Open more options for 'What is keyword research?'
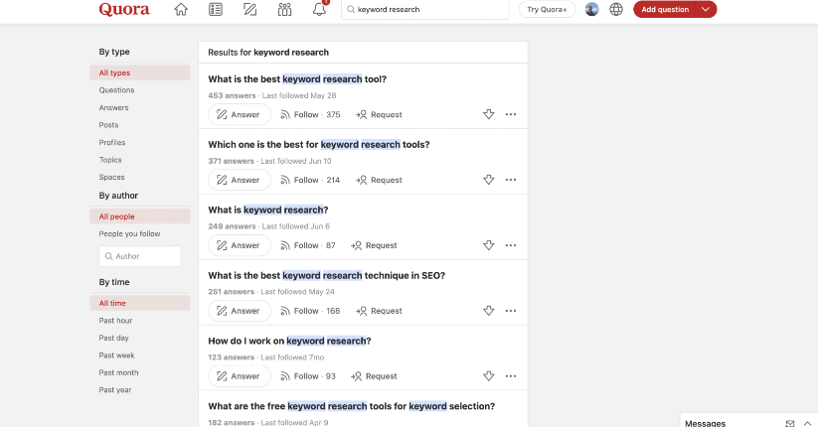This screenshot has width=818, height=427. (511, 245)
